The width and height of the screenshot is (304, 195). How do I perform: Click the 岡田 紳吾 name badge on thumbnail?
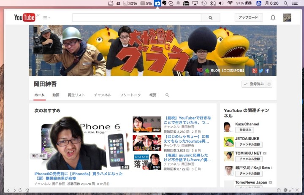point(39,156)
